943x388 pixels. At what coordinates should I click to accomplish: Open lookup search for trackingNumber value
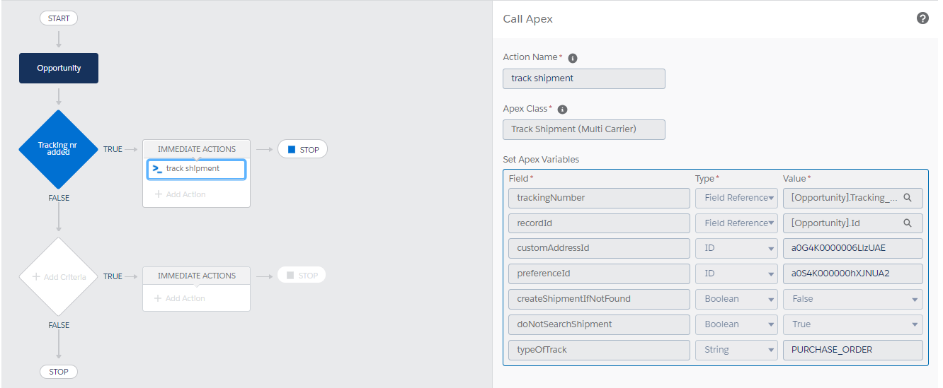point(908,198)
